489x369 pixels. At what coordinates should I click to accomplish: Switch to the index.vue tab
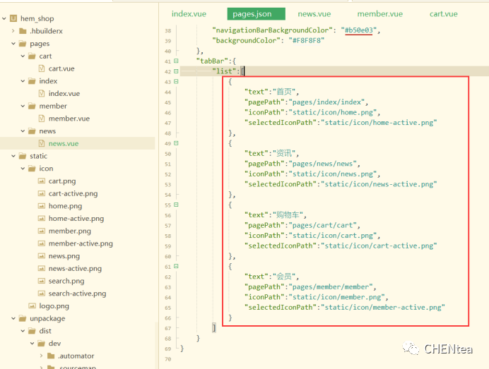[189, 13]
